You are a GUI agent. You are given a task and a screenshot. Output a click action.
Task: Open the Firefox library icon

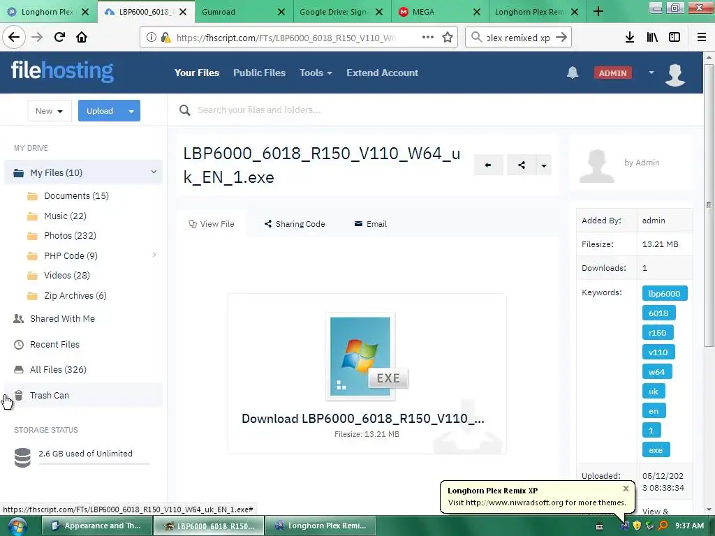pyautogui.click(x=652, y=38)
